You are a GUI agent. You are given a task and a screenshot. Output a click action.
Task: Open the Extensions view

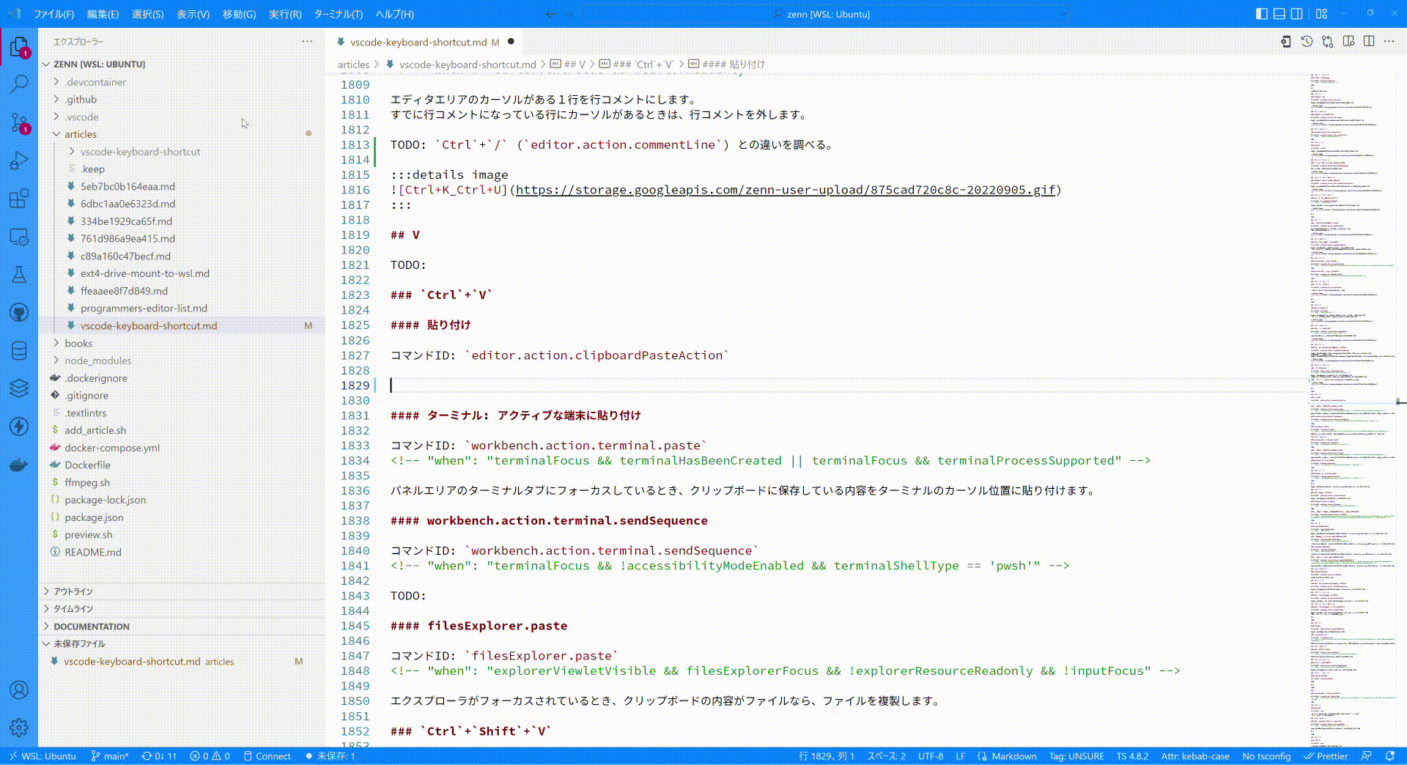(x=19, y=199)
